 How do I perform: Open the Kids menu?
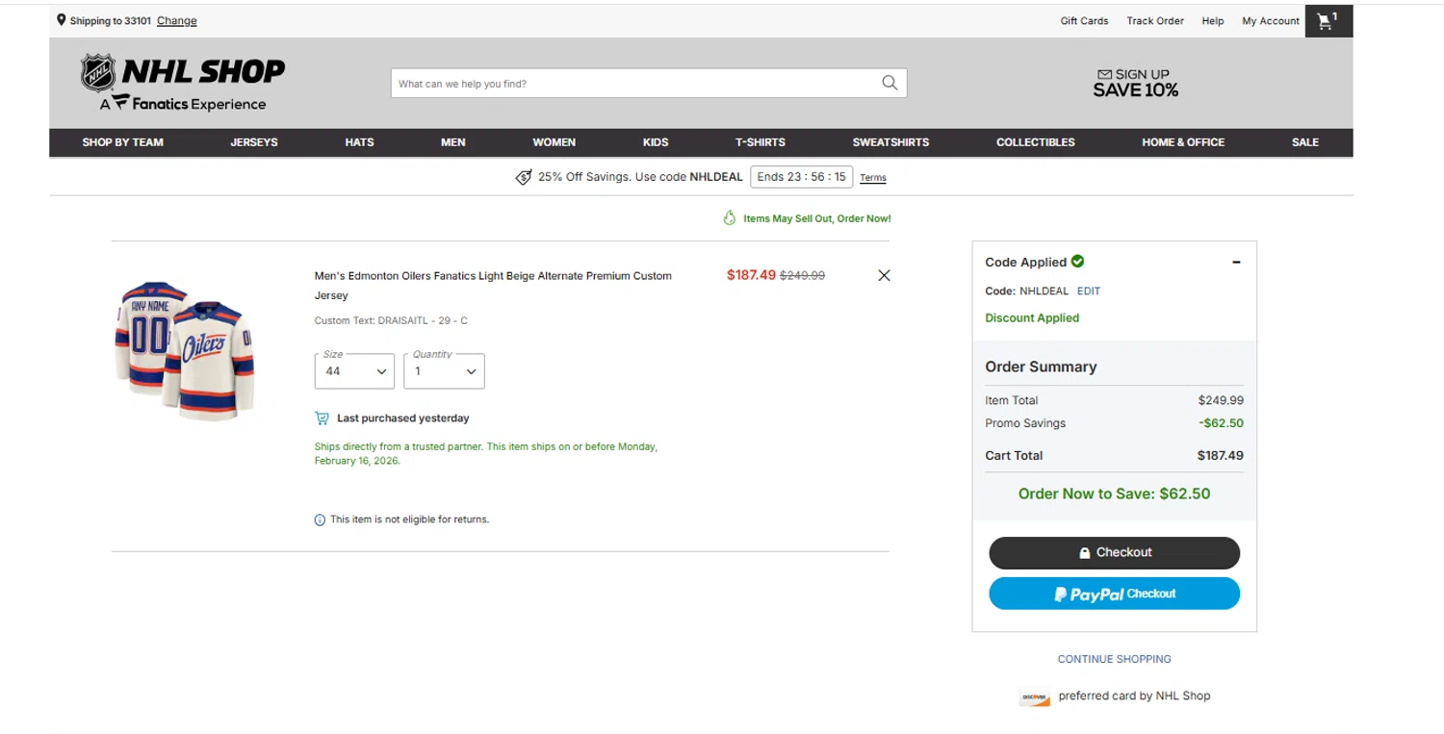coord(656,142)
